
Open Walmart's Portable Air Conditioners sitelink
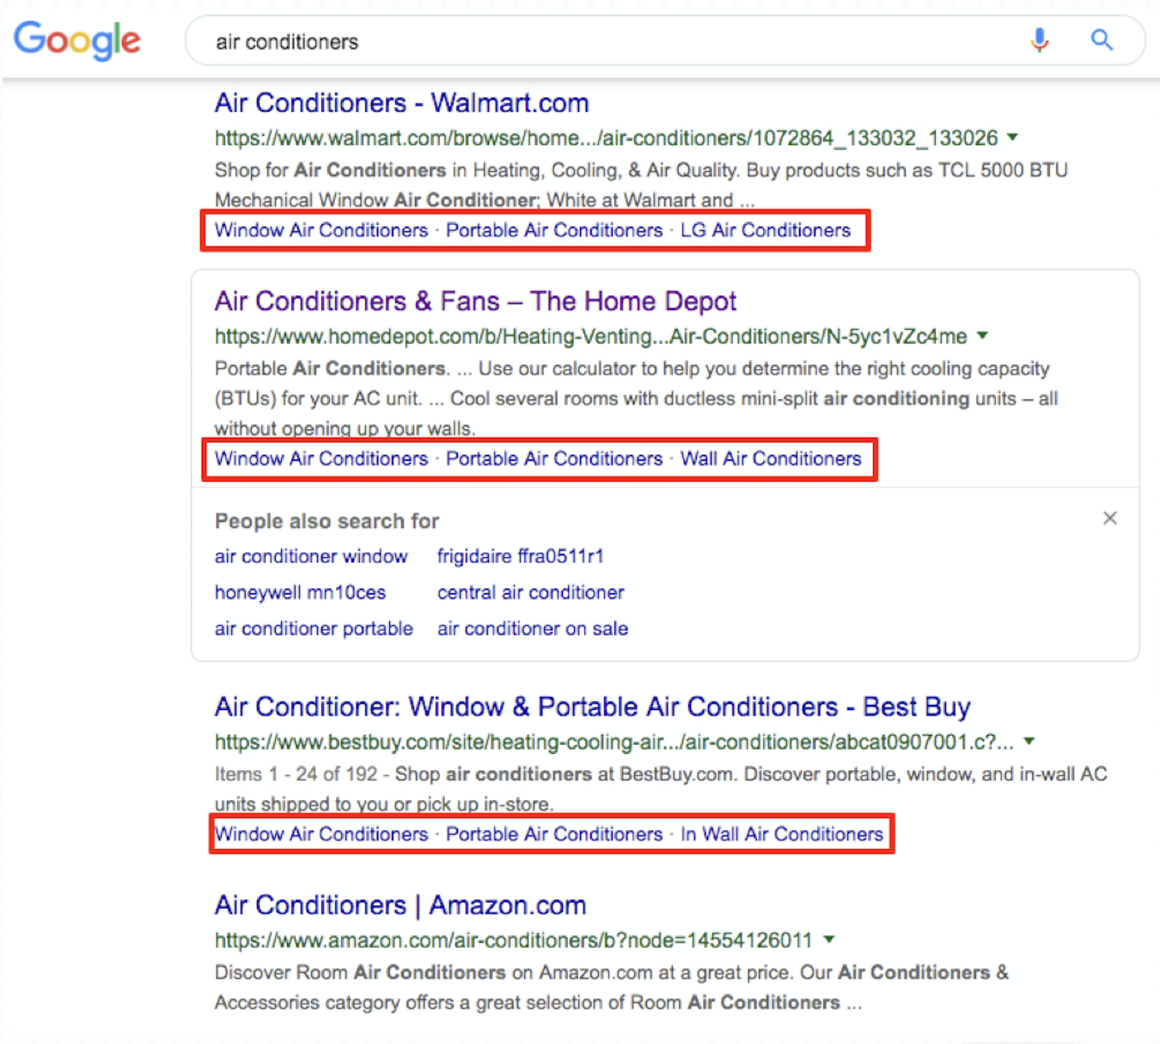click(x=554, y=230)
